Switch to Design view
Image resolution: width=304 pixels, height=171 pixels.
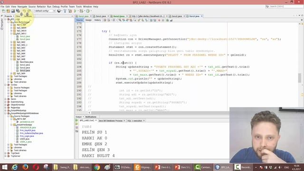pos(88,20)
